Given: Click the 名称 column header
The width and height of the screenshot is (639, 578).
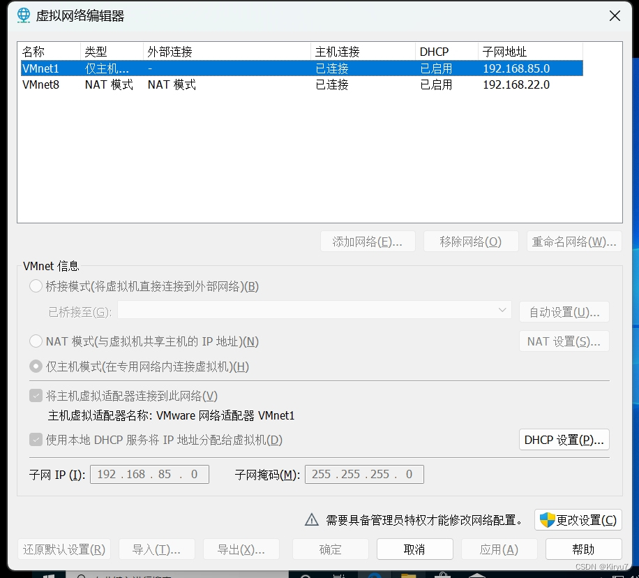Looking at the screenshot, I should click(x=49, y=52).
